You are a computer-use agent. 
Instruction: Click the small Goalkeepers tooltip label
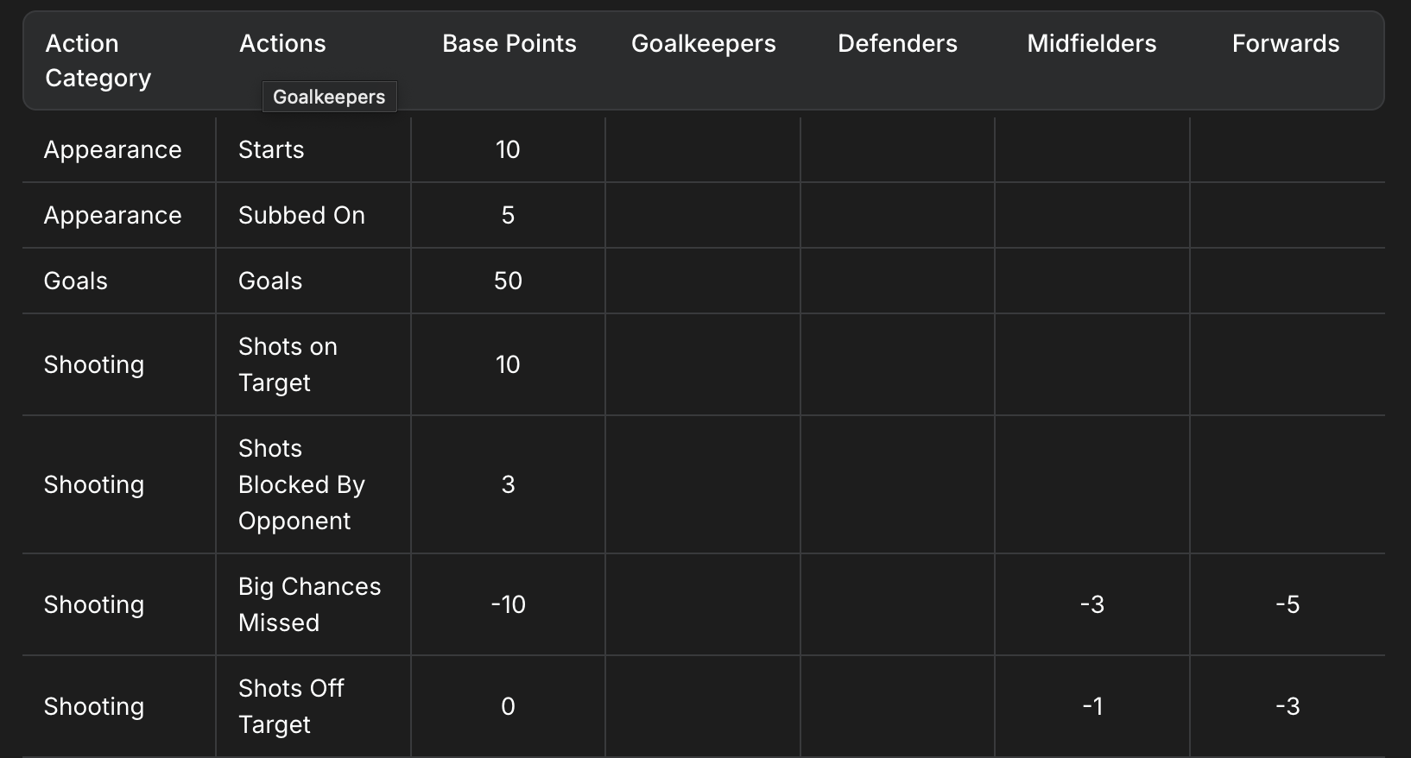(x=329, y=97)
